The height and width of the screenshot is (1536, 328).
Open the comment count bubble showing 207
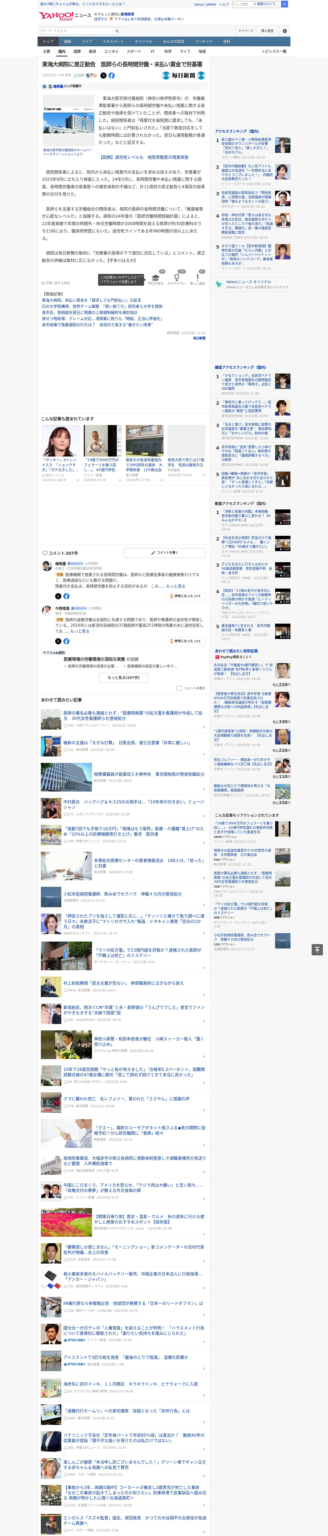click(x=79, y=76)
